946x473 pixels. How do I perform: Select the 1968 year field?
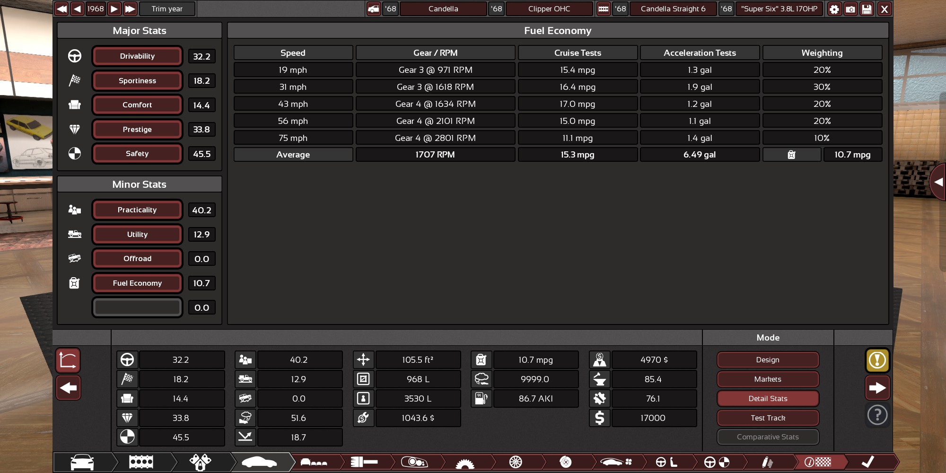click(96, 9)
